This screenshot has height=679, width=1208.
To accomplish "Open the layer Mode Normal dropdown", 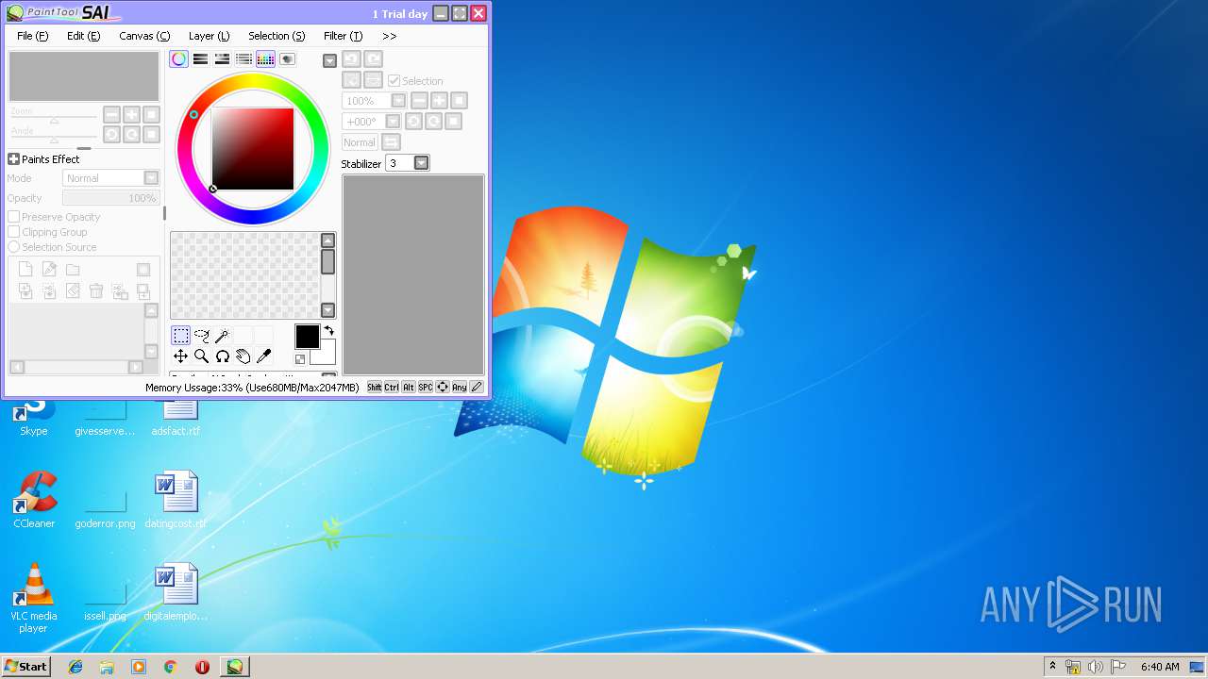I will click(x=111, y=178).
